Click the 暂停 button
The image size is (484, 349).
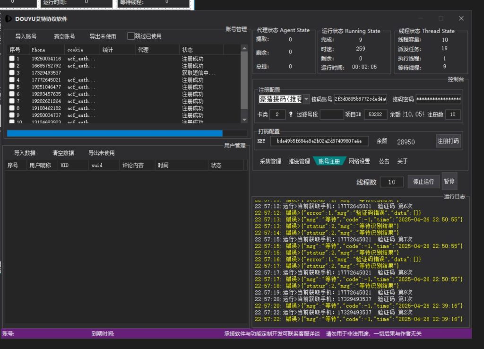(x=449, y=182)
